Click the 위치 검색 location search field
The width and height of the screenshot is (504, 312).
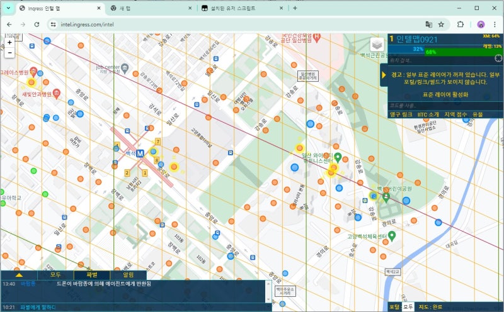[x=441, y=60]
